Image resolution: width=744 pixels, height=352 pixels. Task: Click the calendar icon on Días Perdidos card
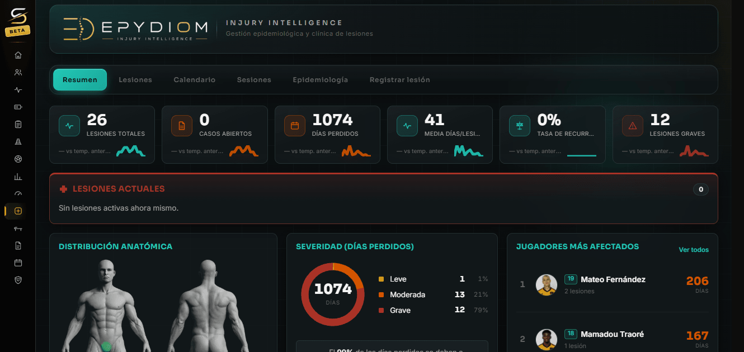pyautogui.click(x=295, y=126)
